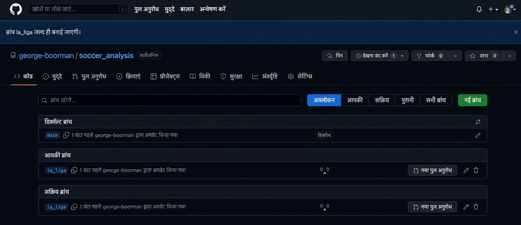The height and width of the screenshot is (225, 521).
Task: Open la_liga link under आपकी ब्रांच
Action: 56,170
